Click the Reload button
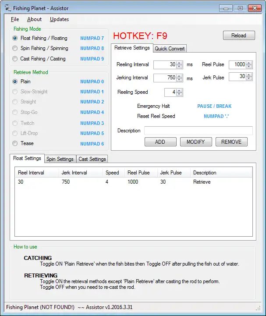Screen dimensions: 266x316 (x=239, y=36)
